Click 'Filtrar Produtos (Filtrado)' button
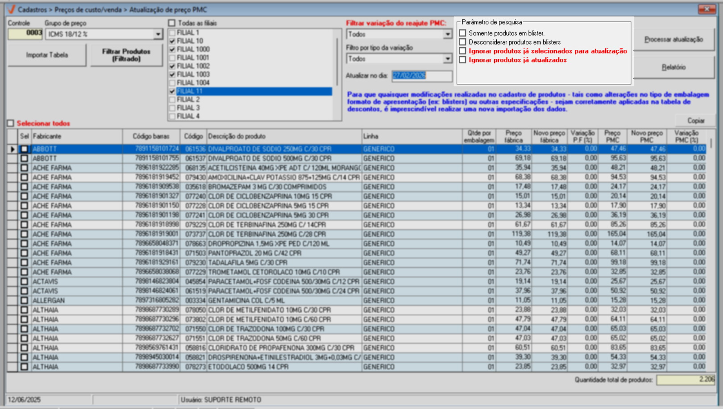This screenshot has height=409, width=723. point(126,55)
